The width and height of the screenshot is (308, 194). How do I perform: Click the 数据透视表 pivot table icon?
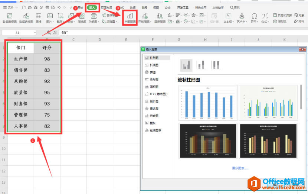(x=9, y=18)
